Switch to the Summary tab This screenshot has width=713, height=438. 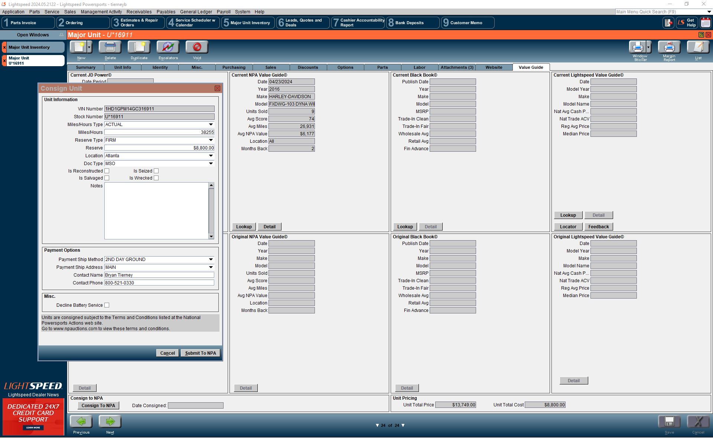pos(85,67)
